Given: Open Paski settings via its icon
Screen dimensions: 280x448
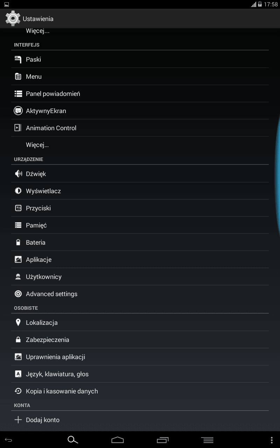Looking at the screenshot, I should 18,59.
